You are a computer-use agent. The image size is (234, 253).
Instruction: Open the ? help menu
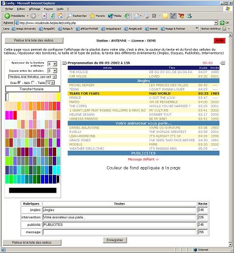(x=68, y=9)
